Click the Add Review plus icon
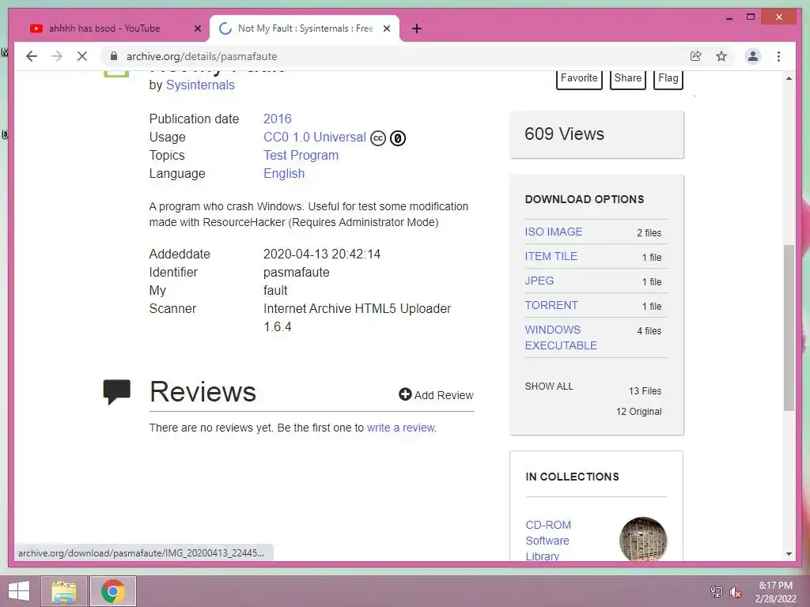This screenshot has width=810, height=607. click(405, 394)
